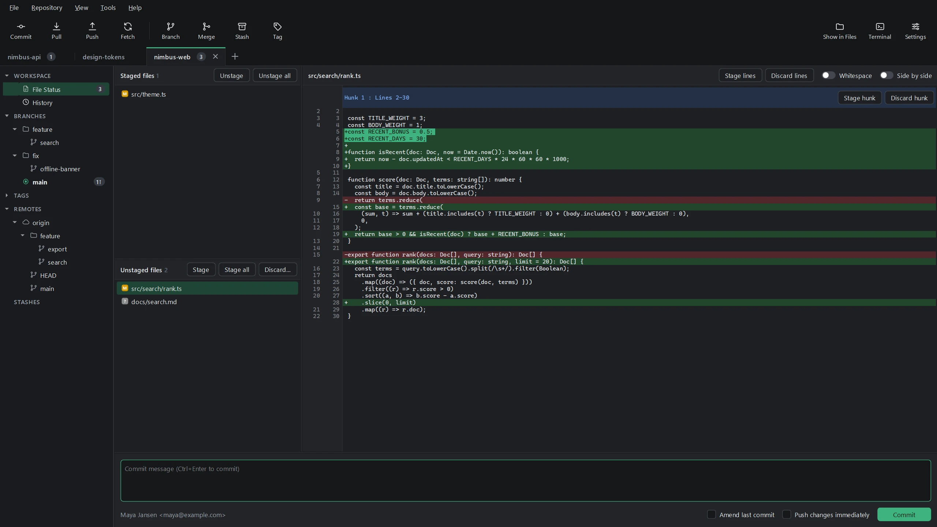Close the nimbus-web tab

point(216,56)
